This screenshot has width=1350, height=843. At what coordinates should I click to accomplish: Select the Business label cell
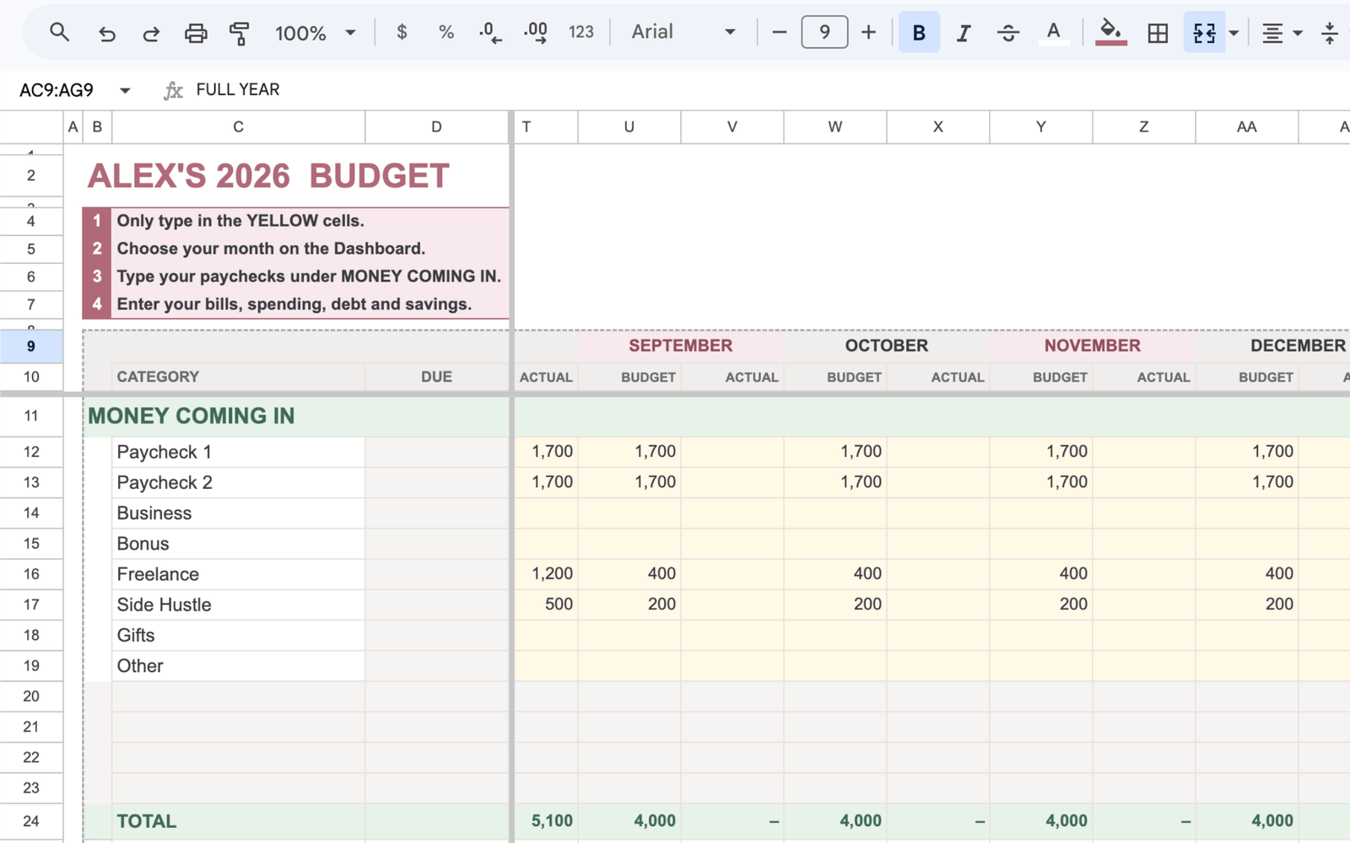(238, 513)
